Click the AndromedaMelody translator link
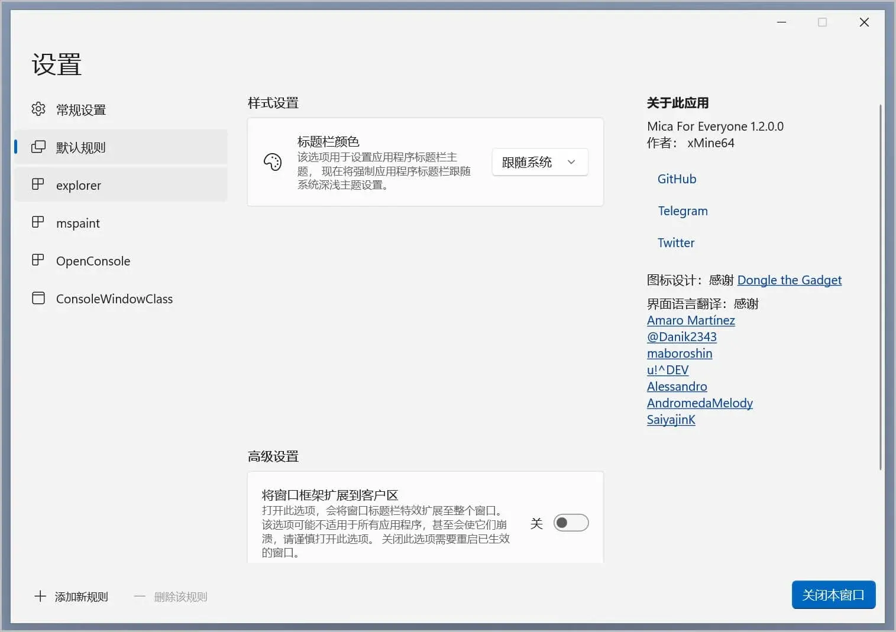The image size is (896, 632). (x=700, y=403)
